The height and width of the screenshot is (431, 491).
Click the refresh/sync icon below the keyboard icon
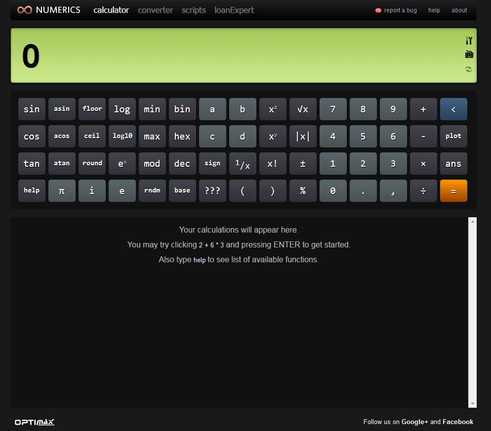[x=469, y=69]
